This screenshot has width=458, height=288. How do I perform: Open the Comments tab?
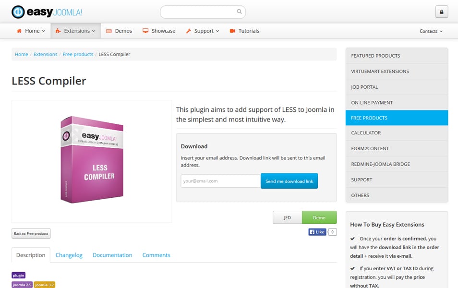pos(156,255)
